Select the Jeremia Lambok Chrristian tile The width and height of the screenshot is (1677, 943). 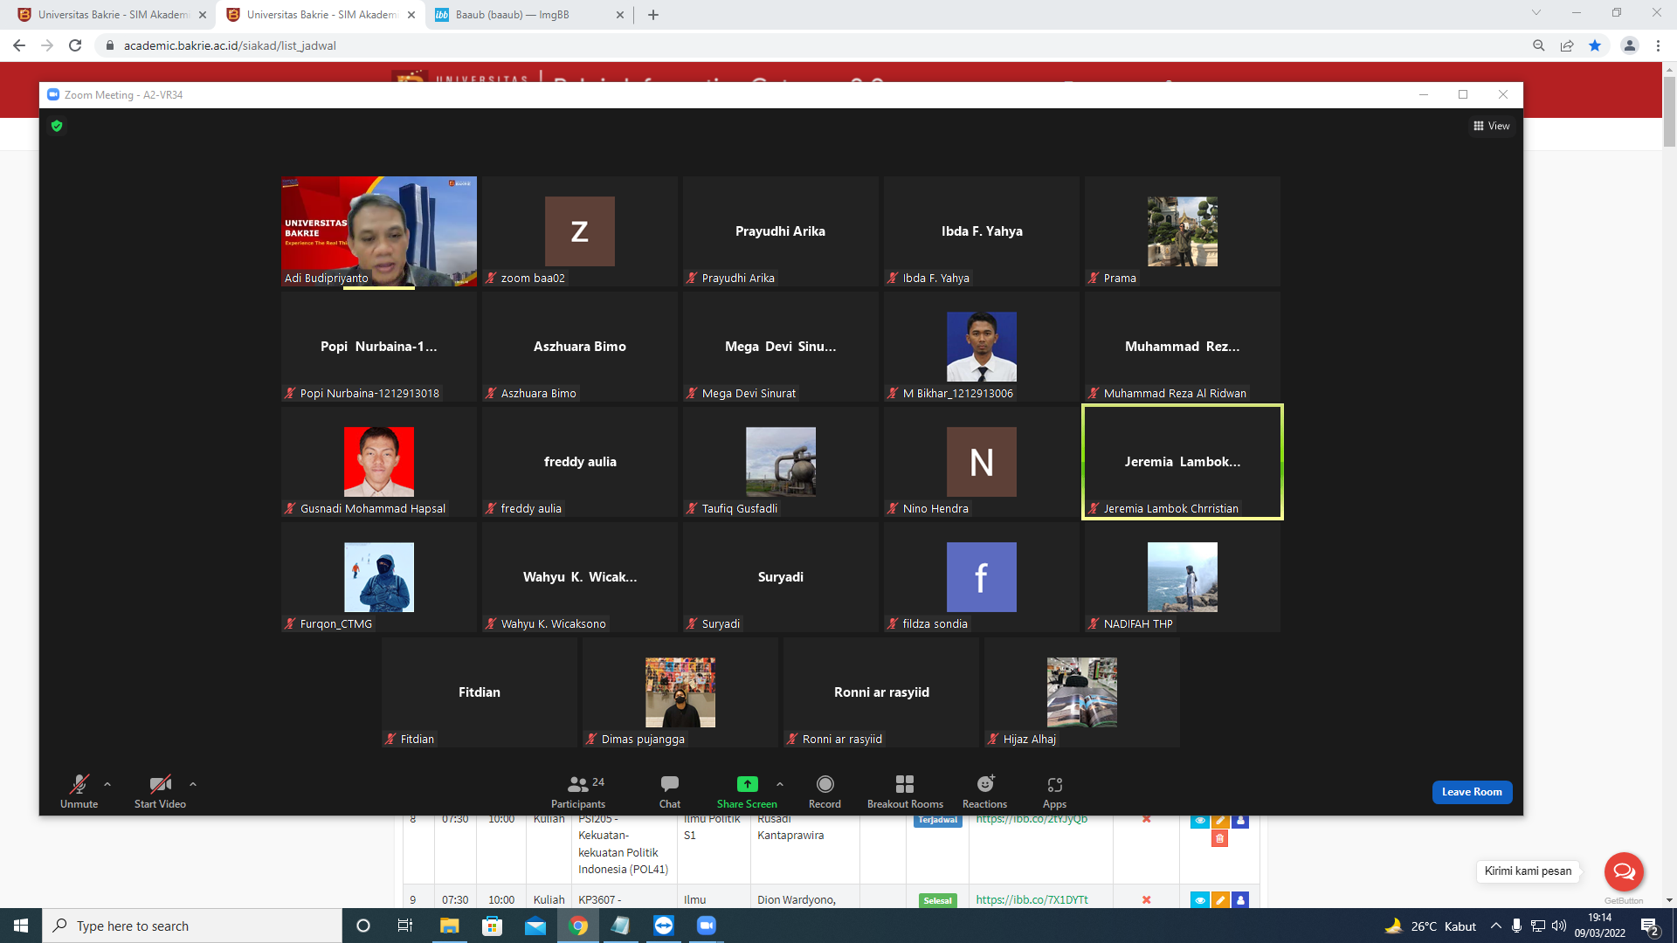(x=1183, y=462)
